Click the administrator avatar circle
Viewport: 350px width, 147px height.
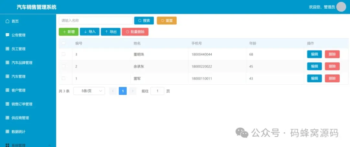tap(341, 7)
